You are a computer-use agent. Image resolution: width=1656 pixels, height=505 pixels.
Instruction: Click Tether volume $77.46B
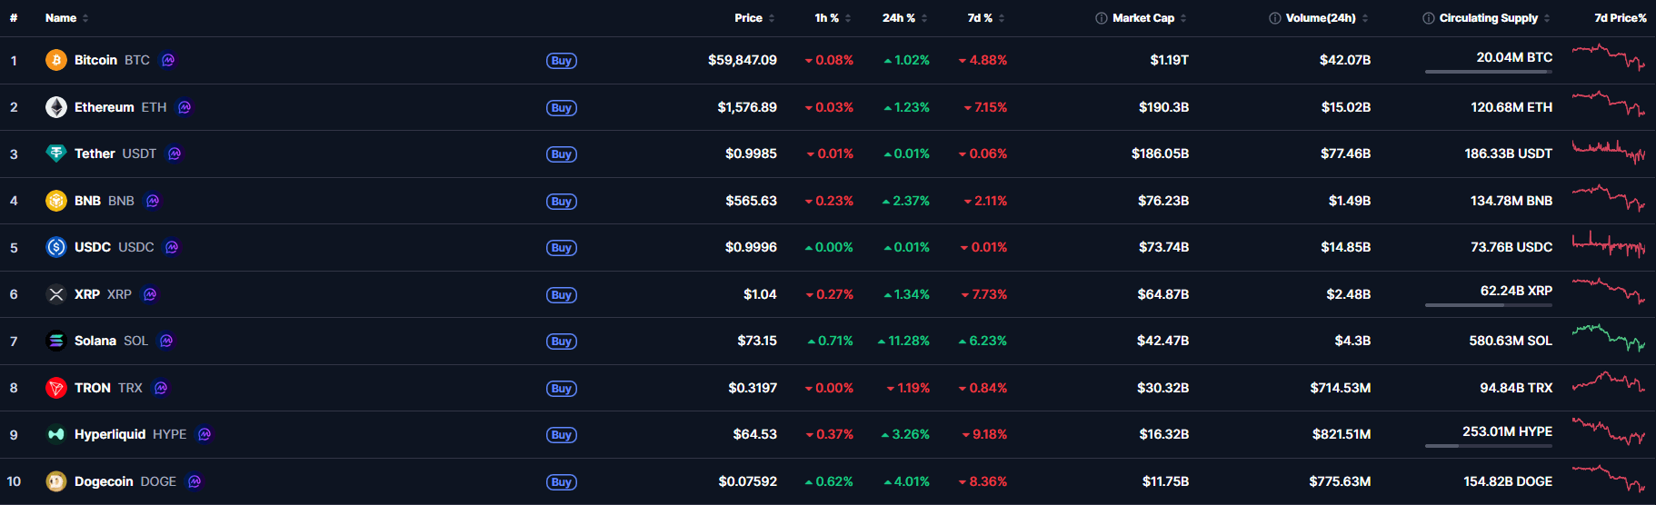(1345, 153)
